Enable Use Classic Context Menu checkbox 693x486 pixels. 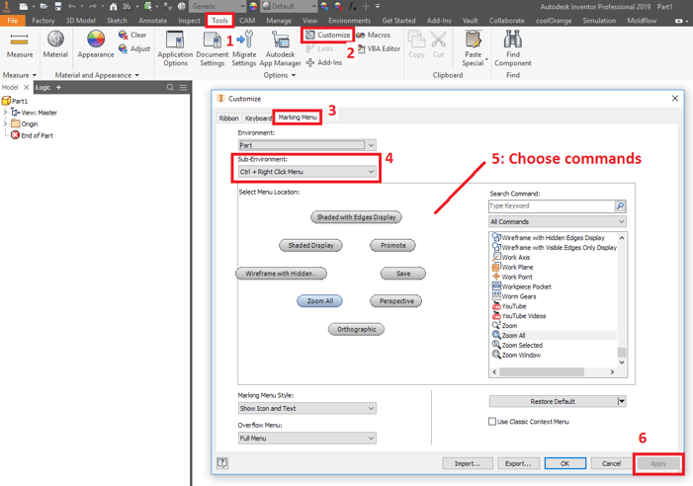pyautogui.click(x=492, y=422)
